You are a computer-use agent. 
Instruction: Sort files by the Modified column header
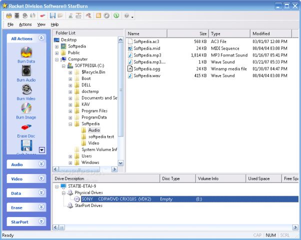271,33
